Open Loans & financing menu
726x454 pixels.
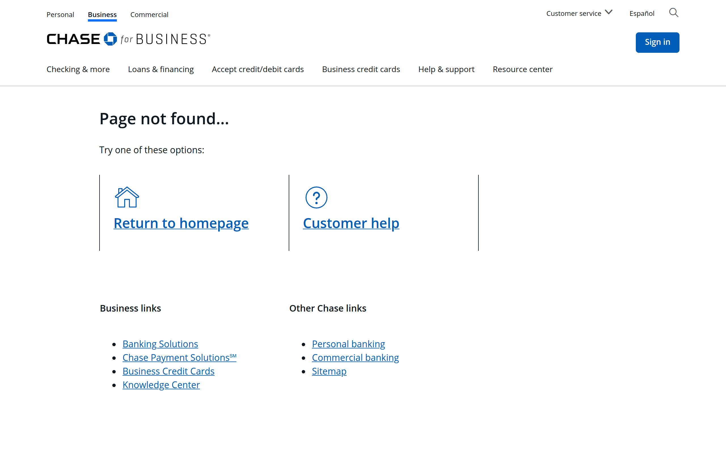161,69
